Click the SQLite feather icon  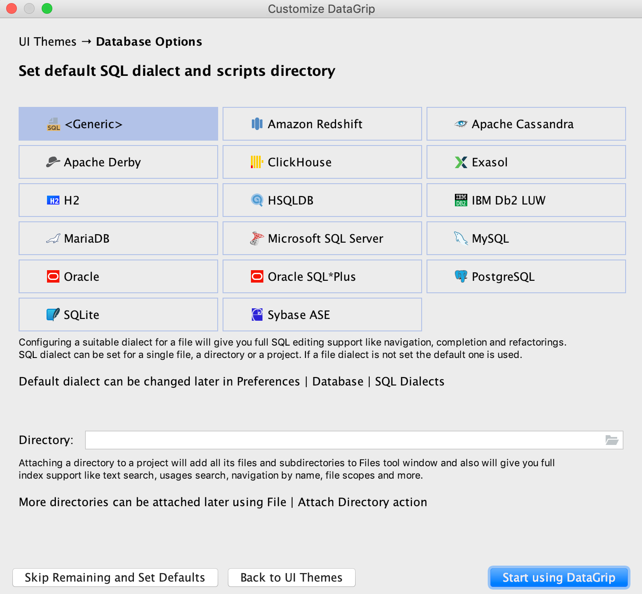[x=53, y=315]
